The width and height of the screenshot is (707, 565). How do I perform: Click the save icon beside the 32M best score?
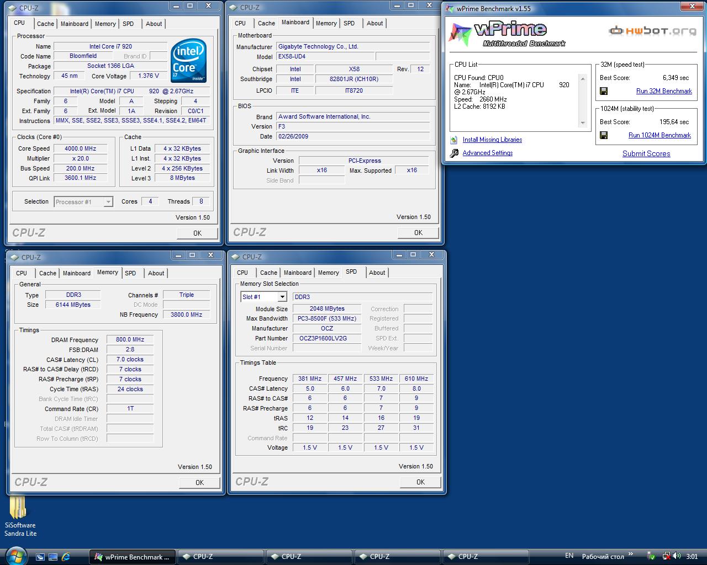604,91
